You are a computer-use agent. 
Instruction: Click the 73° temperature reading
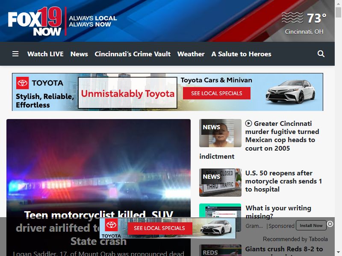click(316, 18)
